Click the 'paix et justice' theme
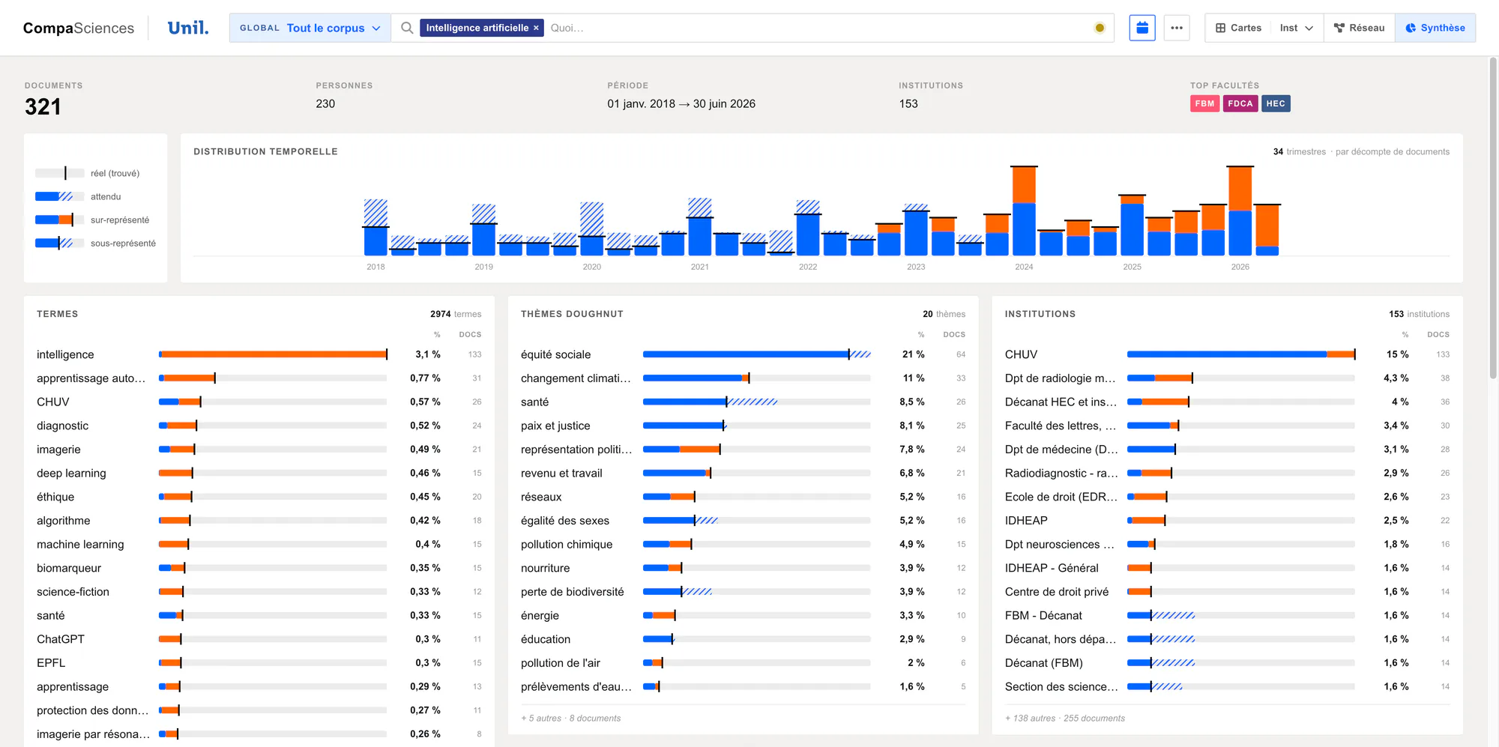The height and width of the screenshot is (747, 1499). 555,426
